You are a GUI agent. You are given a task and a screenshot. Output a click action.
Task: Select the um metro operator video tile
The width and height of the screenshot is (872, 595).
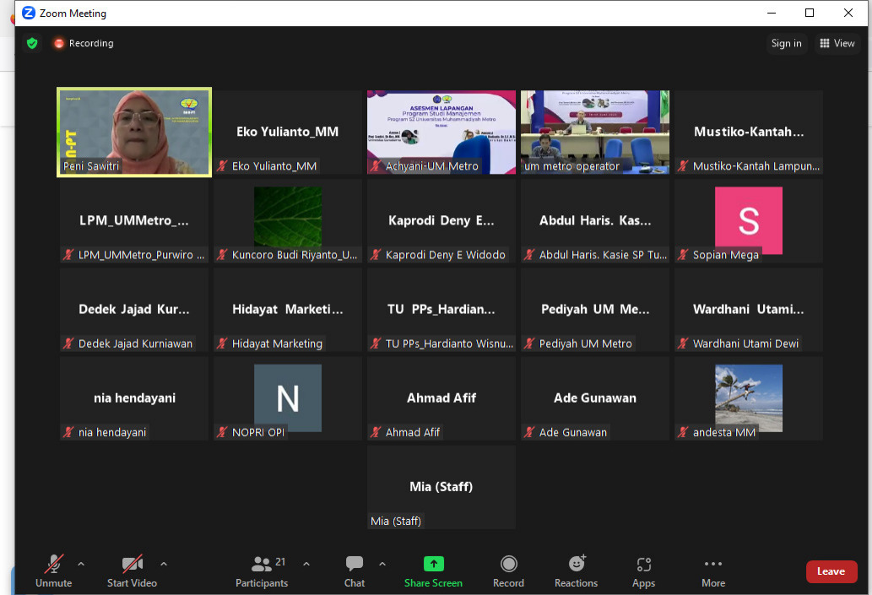tap(594, 132)
